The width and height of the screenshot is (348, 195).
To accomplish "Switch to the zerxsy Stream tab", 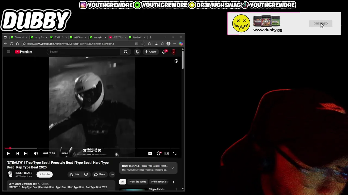I will point(38,37).
